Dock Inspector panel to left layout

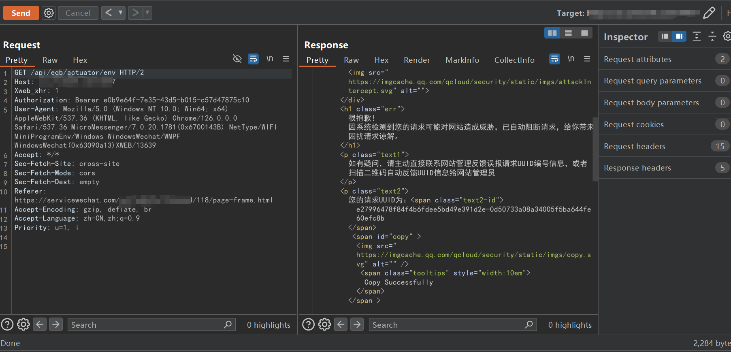coord(665,36)
